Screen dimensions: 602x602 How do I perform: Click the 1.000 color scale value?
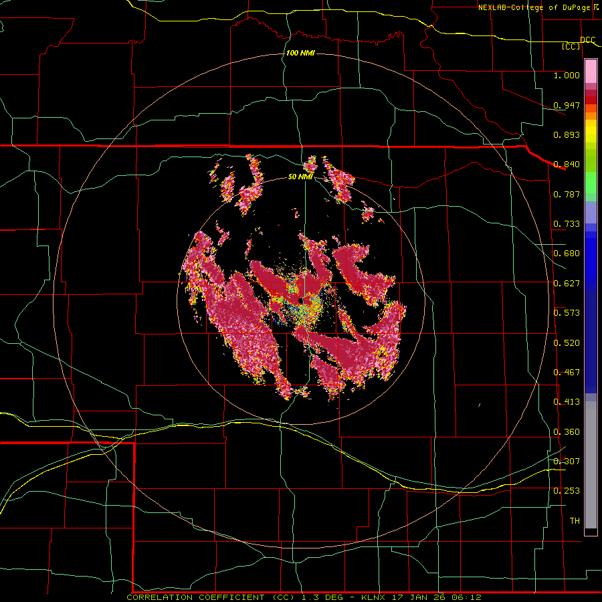point(567,75)
